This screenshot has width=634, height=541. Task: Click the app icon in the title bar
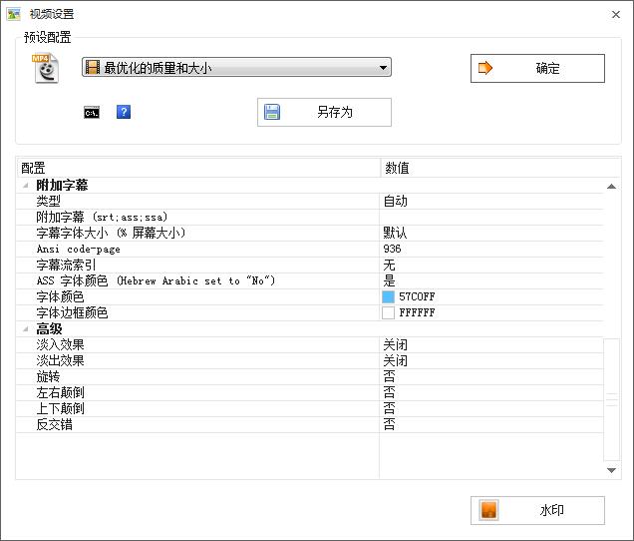point(13,14)
